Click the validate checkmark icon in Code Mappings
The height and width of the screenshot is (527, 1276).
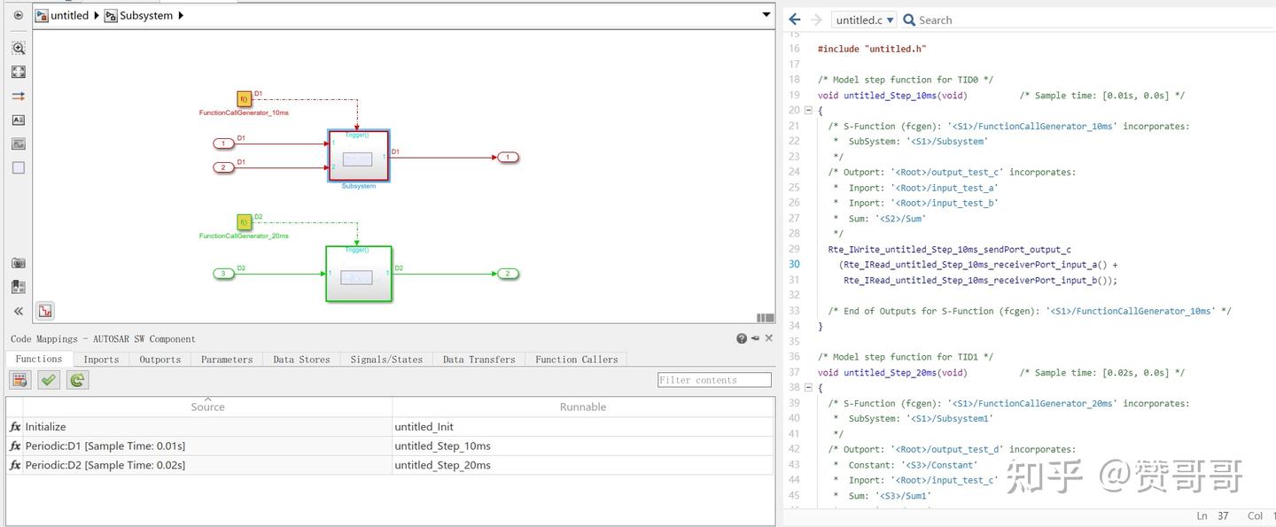point(49,380)
